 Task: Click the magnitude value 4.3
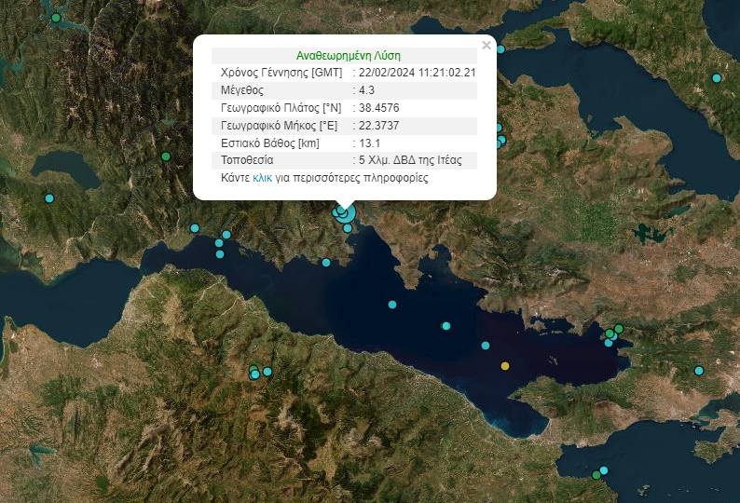click(368, 90)
